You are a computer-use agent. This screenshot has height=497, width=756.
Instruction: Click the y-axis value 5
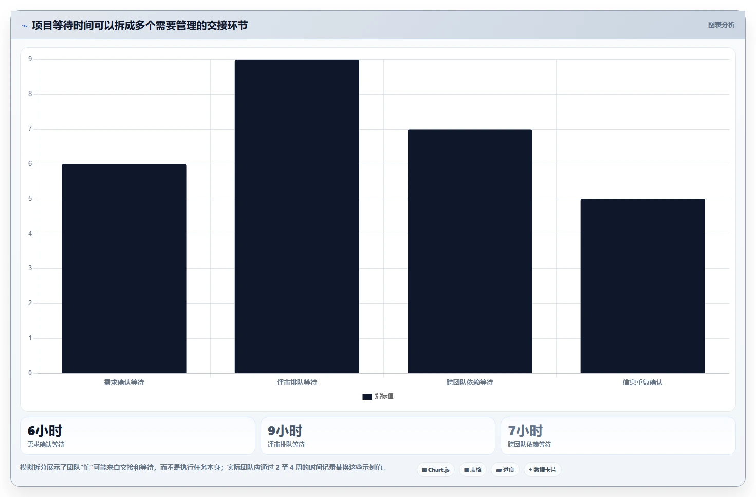point(30,199)
